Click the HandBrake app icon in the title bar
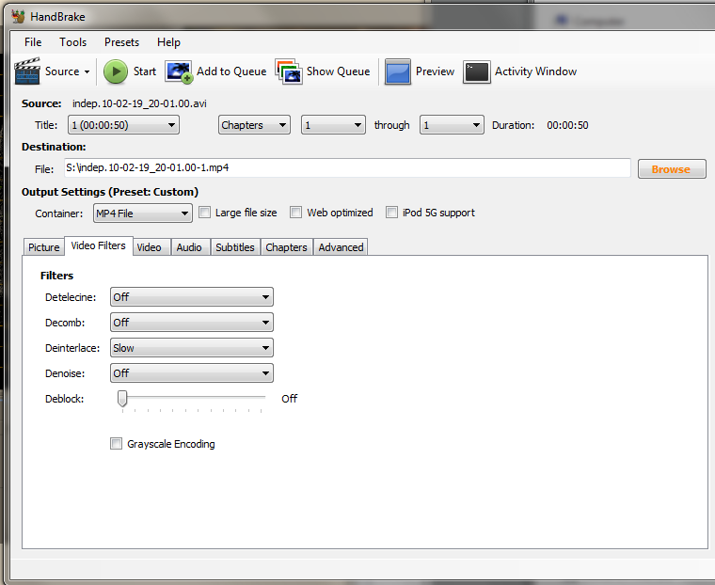 18,16
